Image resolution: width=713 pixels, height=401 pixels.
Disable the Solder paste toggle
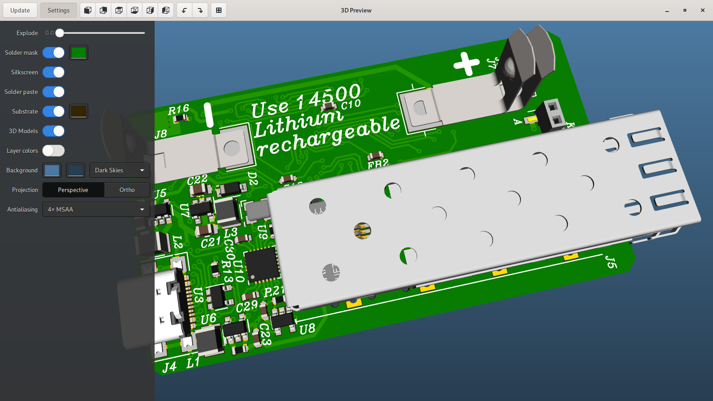(x=53, y=92)
